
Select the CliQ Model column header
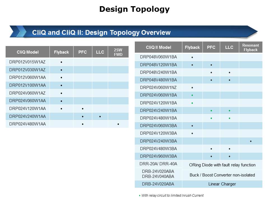click(28, 52)
